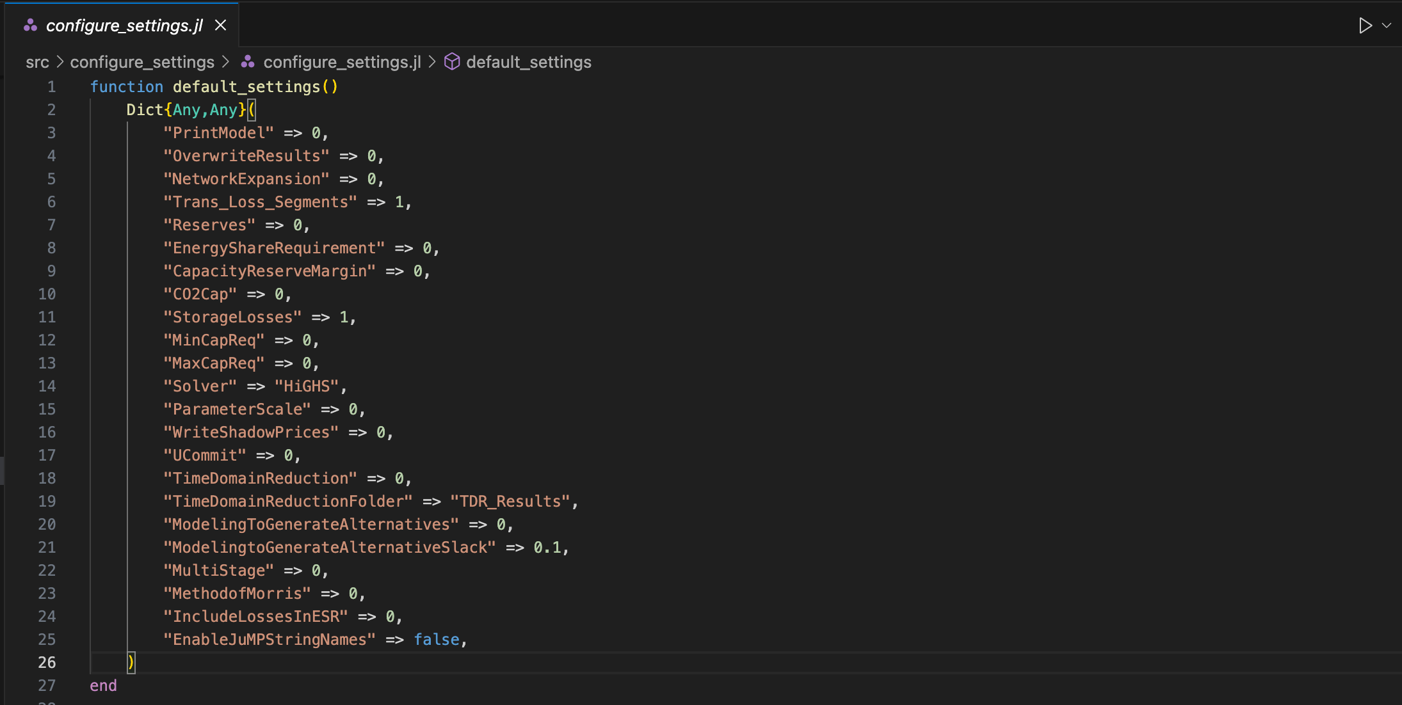Click the "StorageLosses" key
This screenshot has width=1402, height=705.
pos(232,317)
